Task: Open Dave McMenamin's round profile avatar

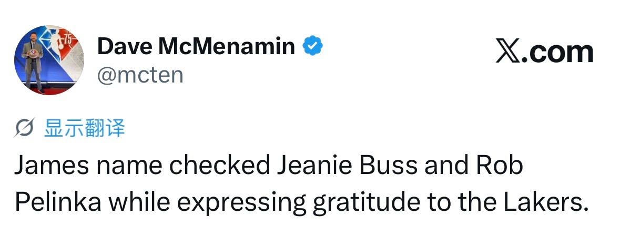Action: click(x=49, y=60)
